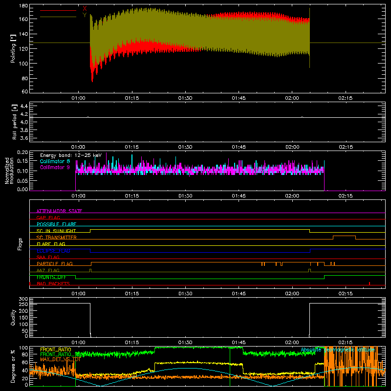Select the red 'X' legend letter
The height and width of the screenshot is (391, 391).
point(85,9)
